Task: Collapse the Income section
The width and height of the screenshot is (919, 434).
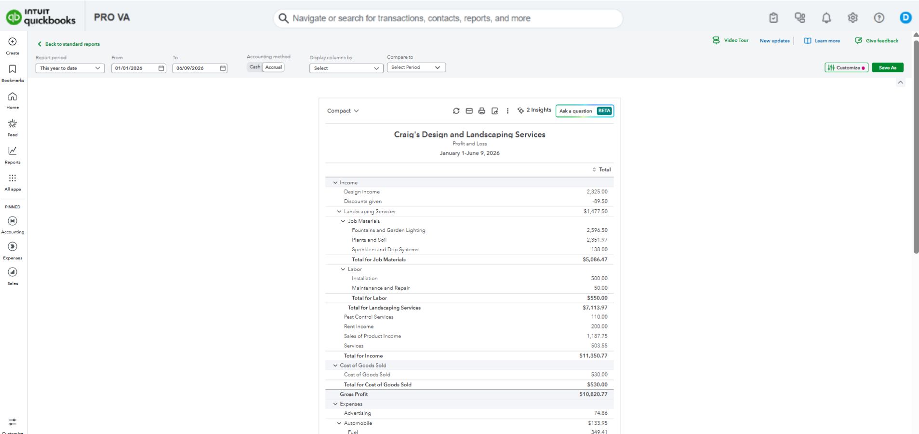Action: coord(335,183)
